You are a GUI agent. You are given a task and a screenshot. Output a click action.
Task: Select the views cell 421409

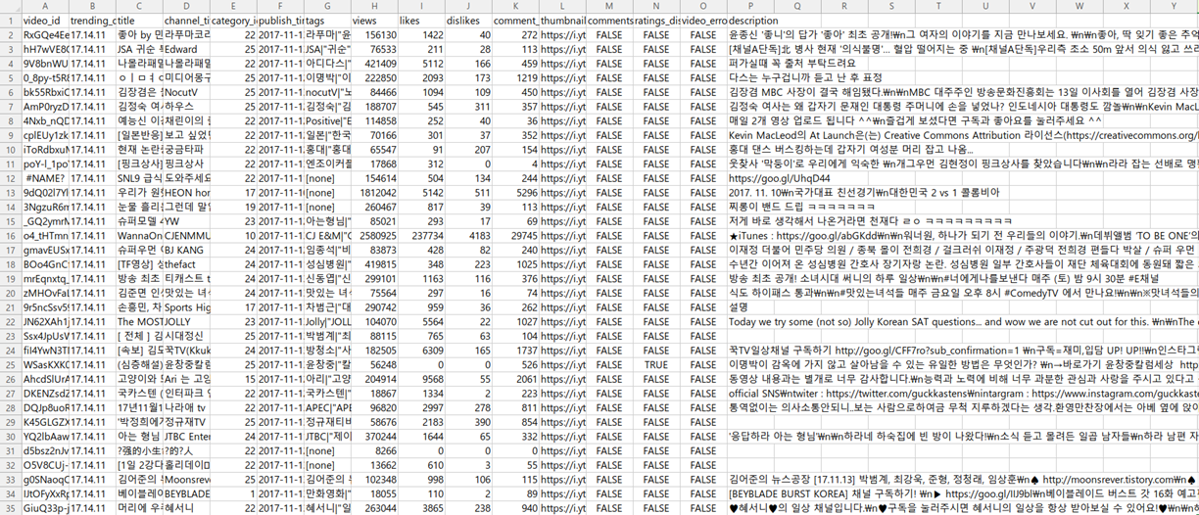[375, 64]
